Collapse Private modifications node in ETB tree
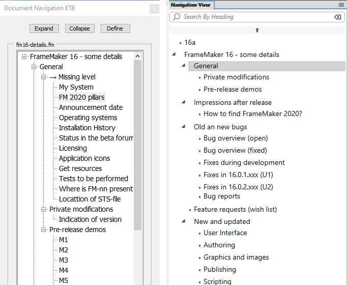The width and height of the screenshot is (347, 285). coord(43,209)
